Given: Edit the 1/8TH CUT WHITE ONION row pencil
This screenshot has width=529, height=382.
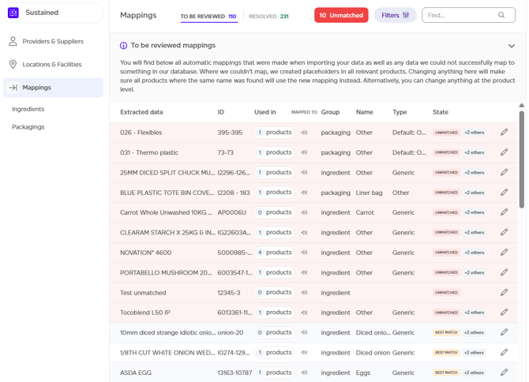Looking at the screenshot, I should coord(504,352).
